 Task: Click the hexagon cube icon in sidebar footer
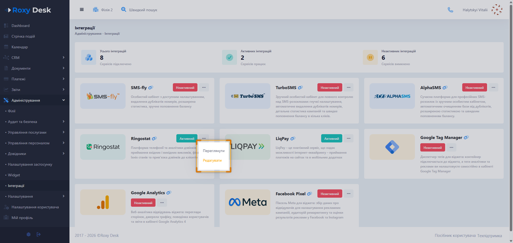29,234
